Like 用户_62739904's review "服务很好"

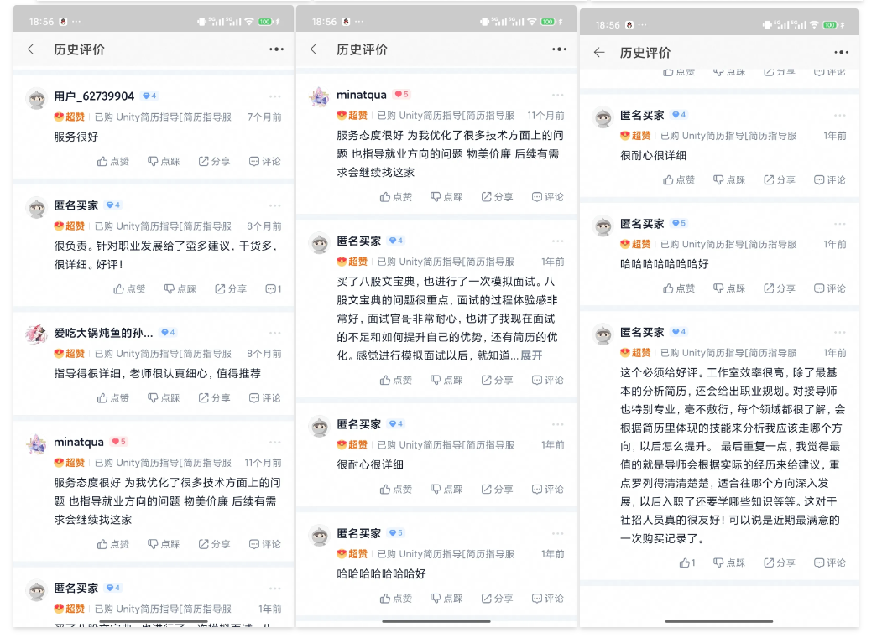pyautogui.click(x=112, y=162)
